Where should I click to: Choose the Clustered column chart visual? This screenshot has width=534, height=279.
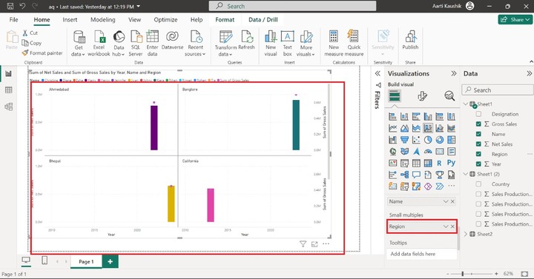click(x=428, y=117)
